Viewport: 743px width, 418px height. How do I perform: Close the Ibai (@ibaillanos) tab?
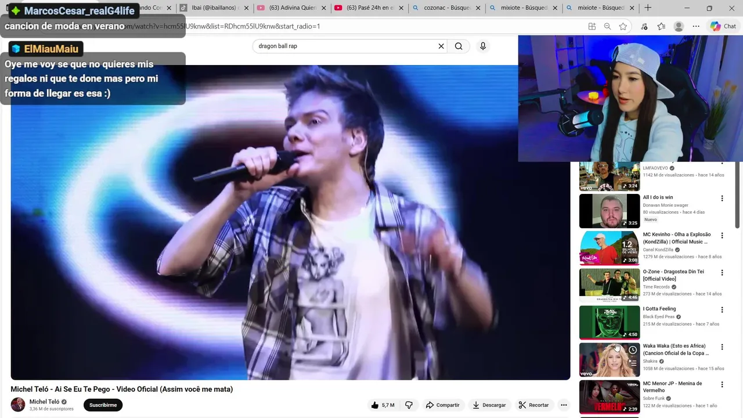(246, 8)
